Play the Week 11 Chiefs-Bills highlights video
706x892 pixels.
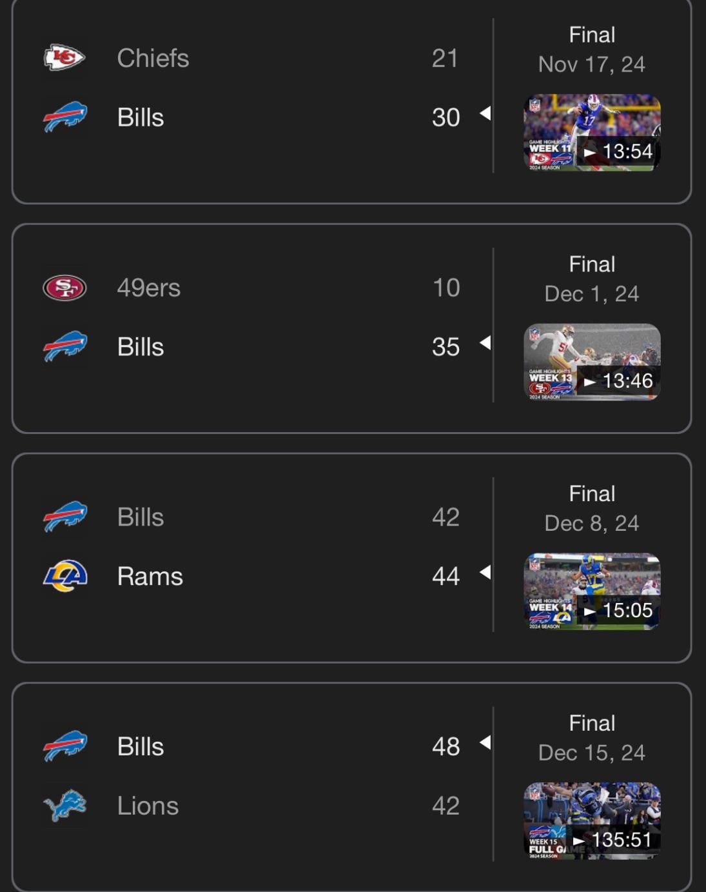point(592,133)
